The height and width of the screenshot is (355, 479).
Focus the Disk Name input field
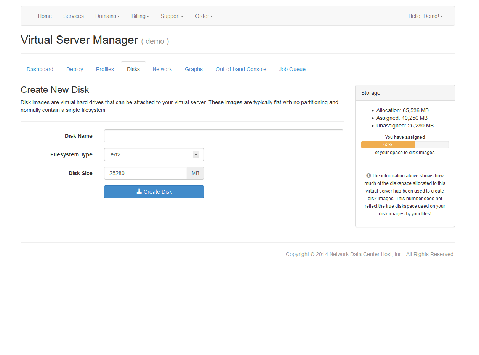pyautogui.click(x=223, y=136)
